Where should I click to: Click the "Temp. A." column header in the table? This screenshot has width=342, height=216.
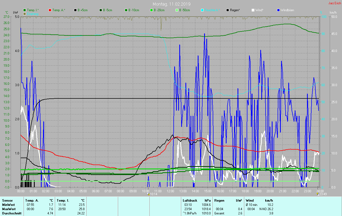point(32,201)
